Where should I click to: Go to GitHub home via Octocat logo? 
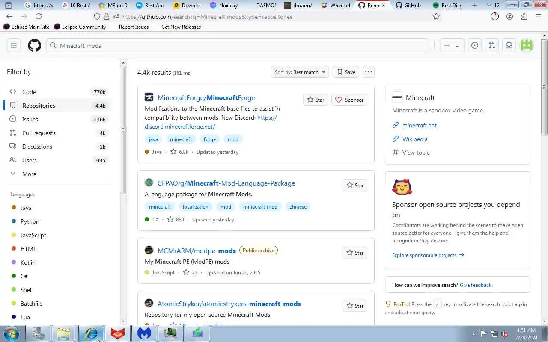pos(34,45)
